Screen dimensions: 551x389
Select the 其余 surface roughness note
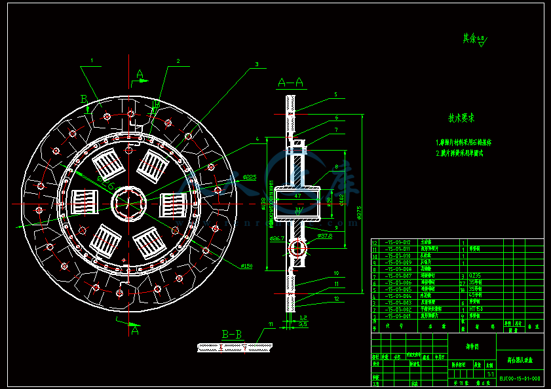coord(474,39)
